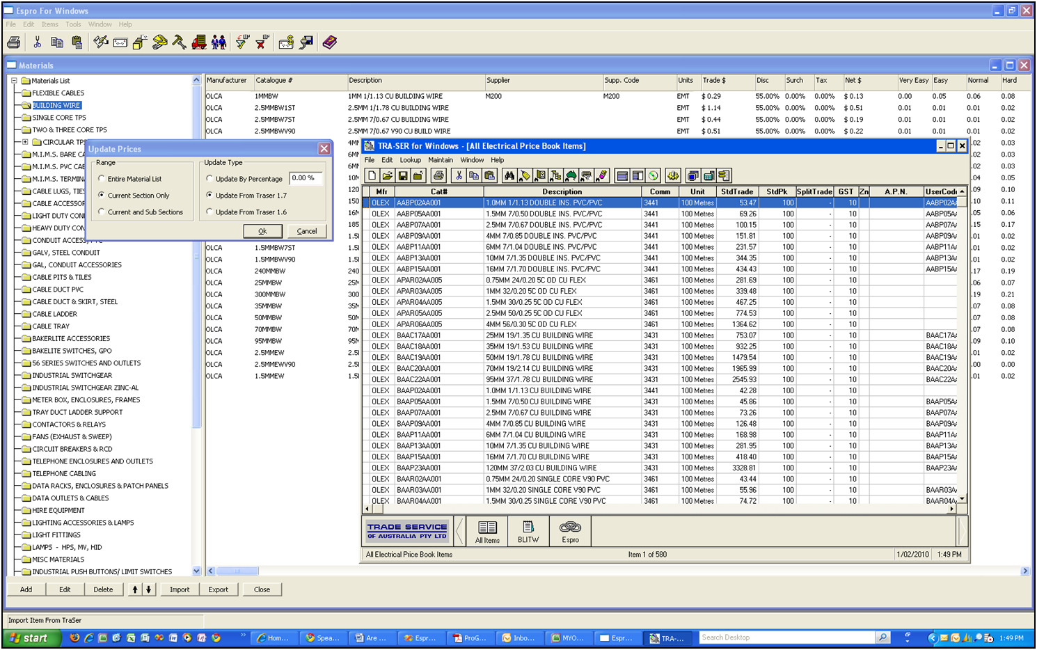Select FLEXIBLE CABLES folder in tree
This screenshot has height=650, width=1037.
(58, 93)
